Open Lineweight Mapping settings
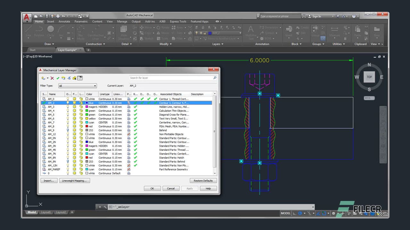The width and height of the screenshot is (410, 230). click(74, 180)
